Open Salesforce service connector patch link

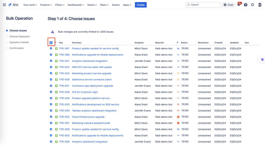(92, 80)
